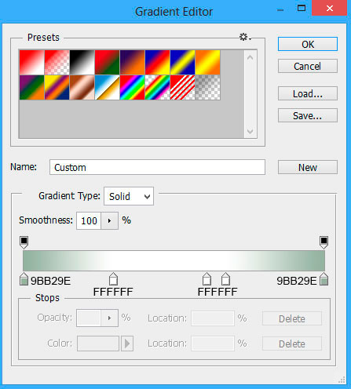Click the New gradient button

click(x=308, y=167)
